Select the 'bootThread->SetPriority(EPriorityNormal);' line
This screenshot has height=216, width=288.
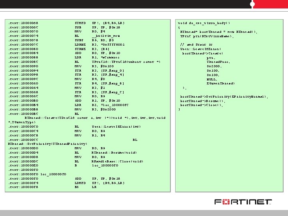point(224,97)
